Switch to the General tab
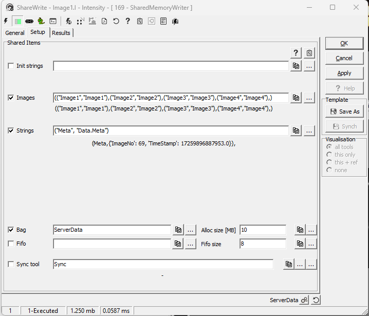 pos(15,33)
